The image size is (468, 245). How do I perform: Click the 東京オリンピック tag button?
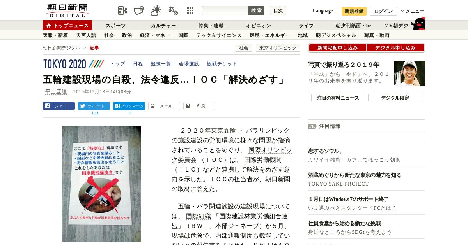[x=278, y=47]
